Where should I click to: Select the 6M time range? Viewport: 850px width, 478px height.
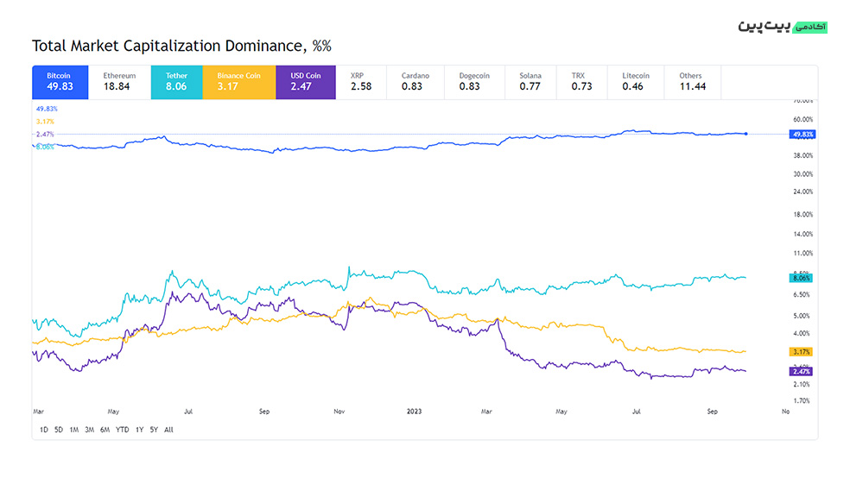click(105, 430)
